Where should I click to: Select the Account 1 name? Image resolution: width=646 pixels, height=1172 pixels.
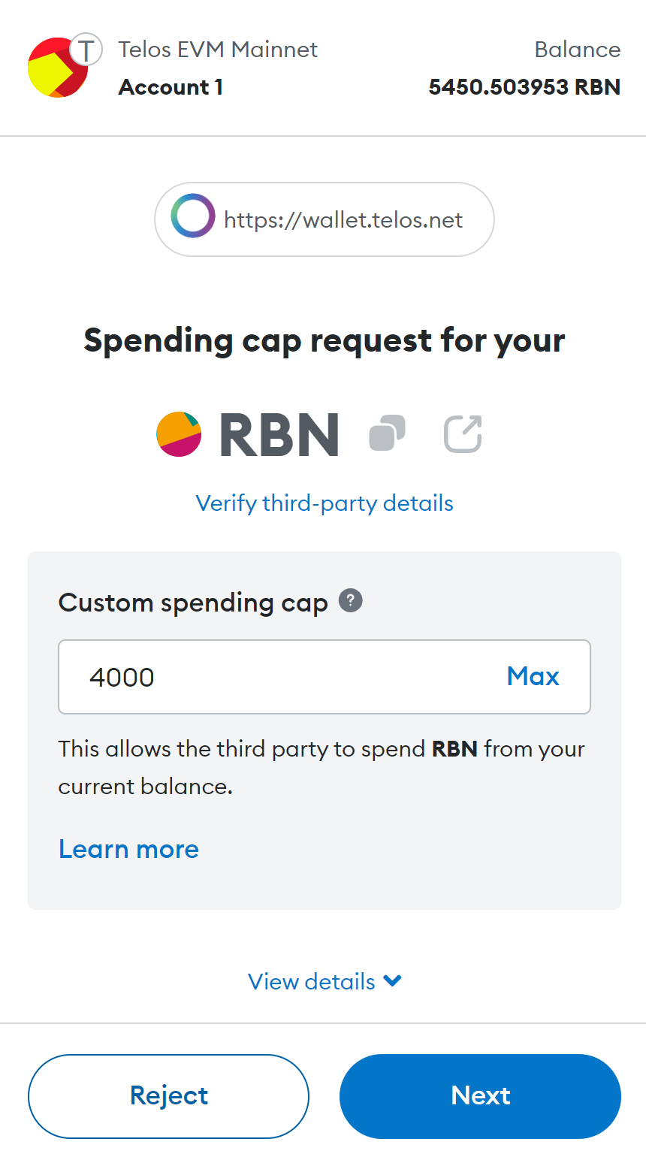coord(171,87)
